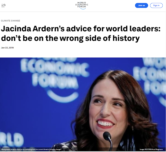
Task: Click the blurred smile arc in photo background
Action: coord(63,96)
